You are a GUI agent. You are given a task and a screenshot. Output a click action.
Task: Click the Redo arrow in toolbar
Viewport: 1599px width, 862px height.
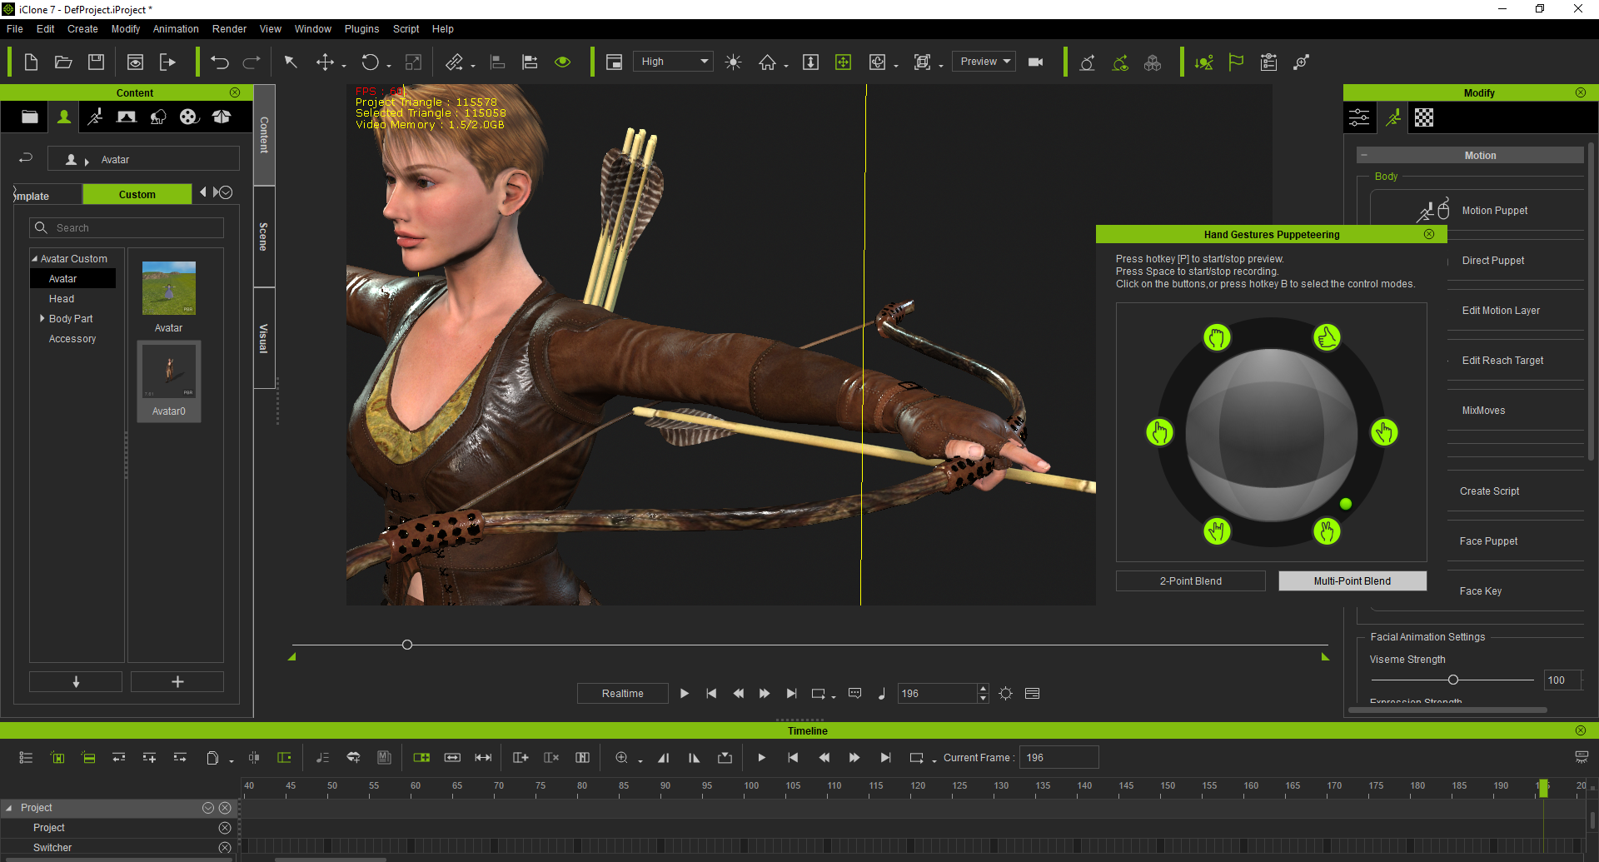click(252, 62)
